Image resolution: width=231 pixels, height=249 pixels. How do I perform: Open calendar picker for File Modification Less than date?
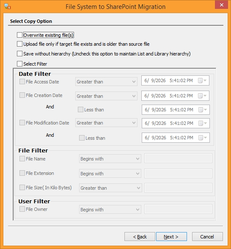coord(203,138)
